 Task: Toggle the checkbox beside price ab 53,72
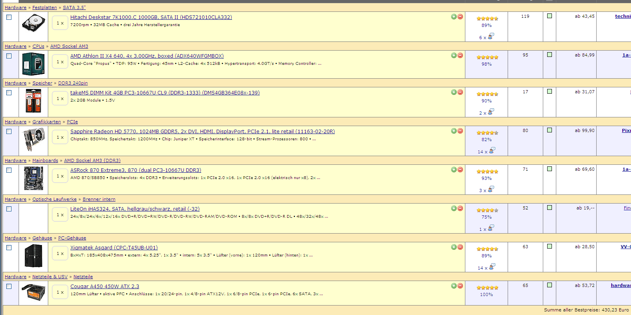coord(550,285)
